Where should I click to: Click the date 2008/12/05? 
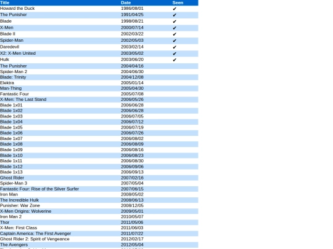[132, 205]
